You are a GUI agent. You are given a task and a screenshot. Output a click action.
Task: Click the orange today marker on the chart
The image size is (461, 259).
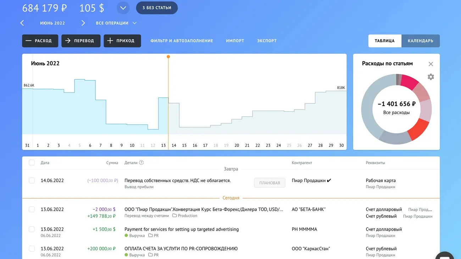pyautogui.click(x=168, y=57)
